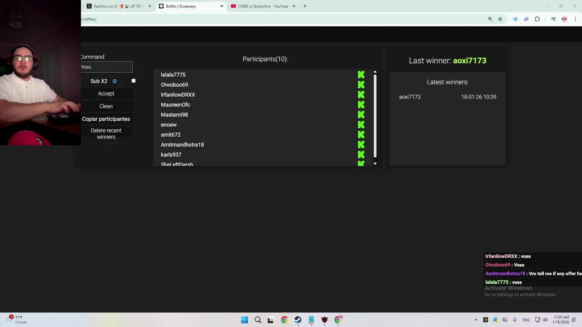Click the Kick icon beside MaureenOfc
The height and width of the screenshot is (327, 582).
coord(361,104)
